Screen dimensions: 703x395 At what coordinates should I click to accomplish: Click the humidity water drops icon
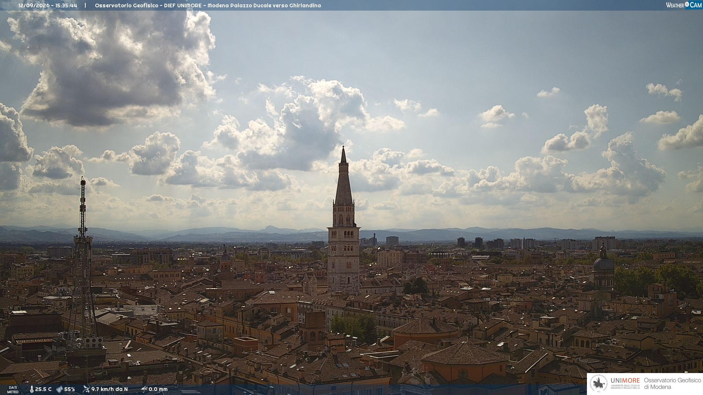[59, 389]
